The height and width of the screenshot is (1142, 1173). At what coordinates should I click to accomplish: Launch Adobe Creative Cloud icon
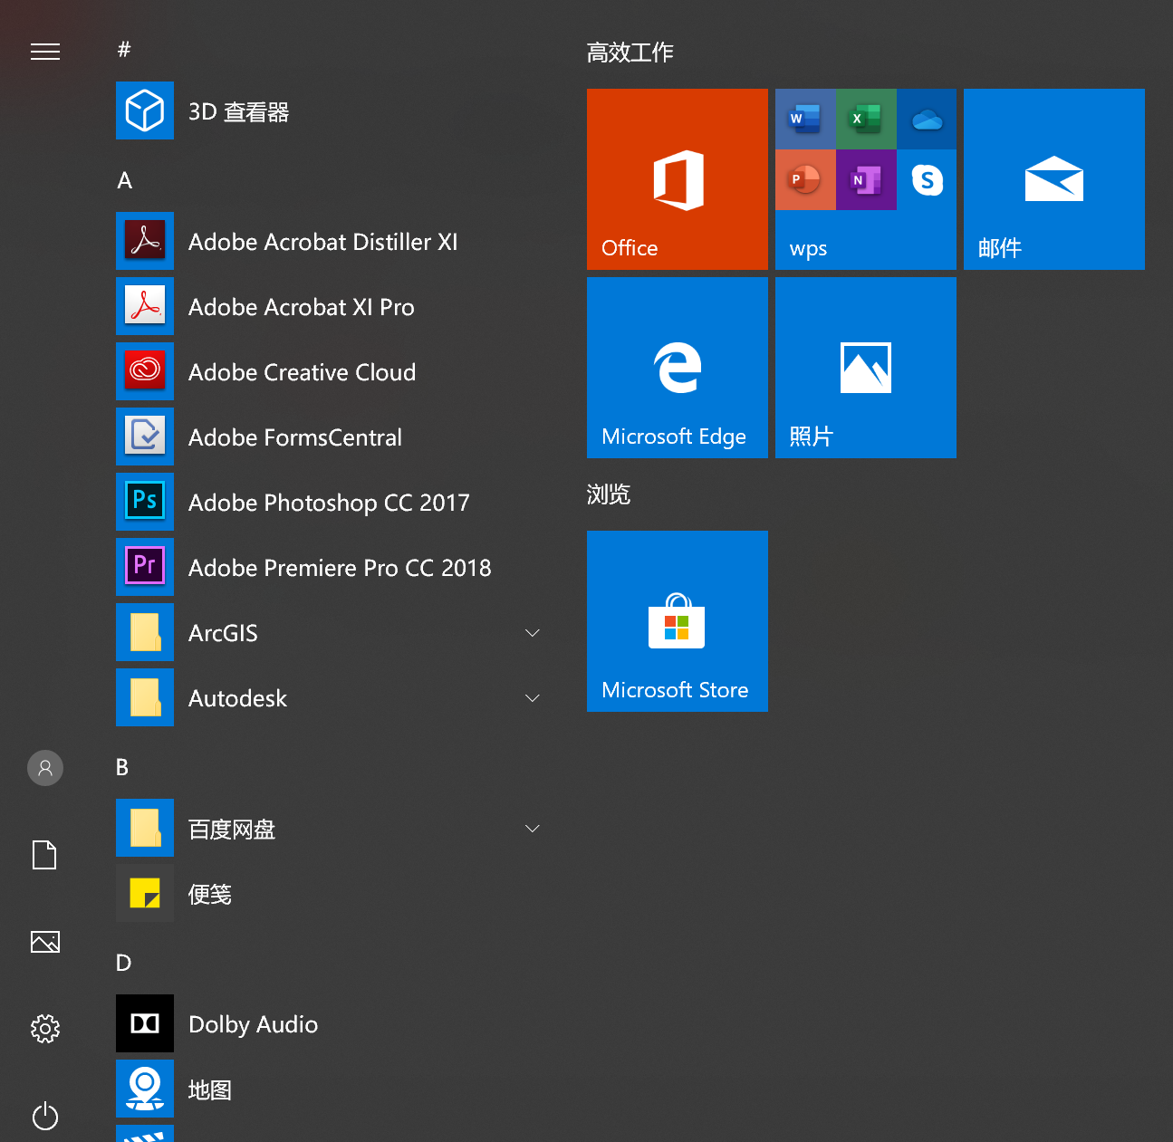pos(145,371)
